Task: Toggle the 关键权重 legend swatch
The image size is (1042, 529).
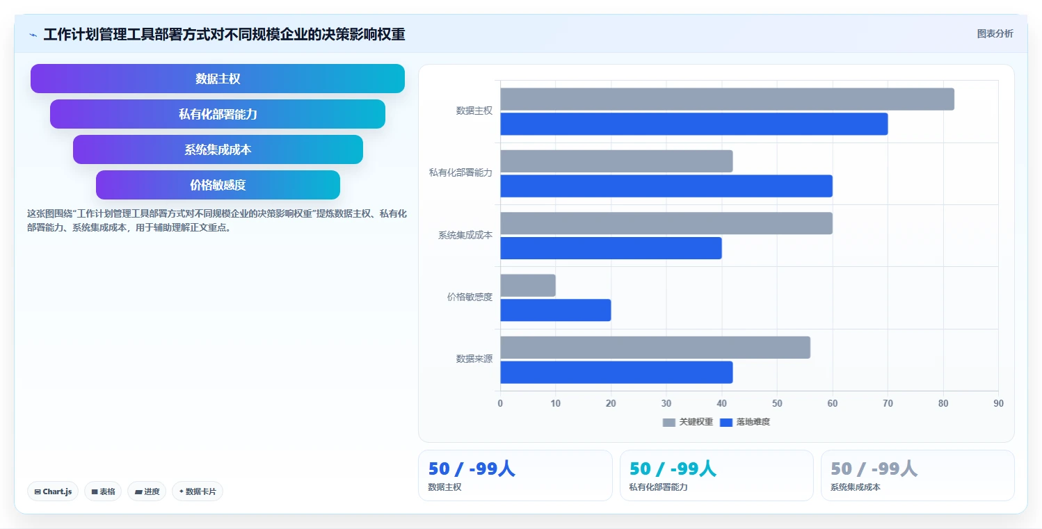Action: pyautogui.click(x=668, y=422)
